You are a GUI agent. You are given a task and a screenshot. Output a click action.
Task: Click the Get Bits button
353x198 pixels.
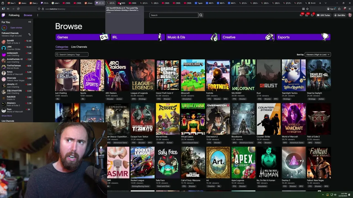pos(339,15)
